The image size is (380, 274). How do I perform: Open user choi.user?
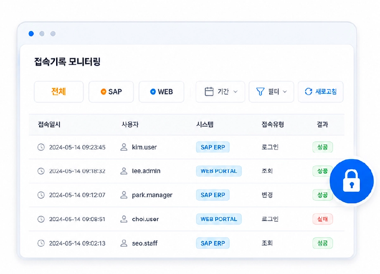(x=145, y=219)
